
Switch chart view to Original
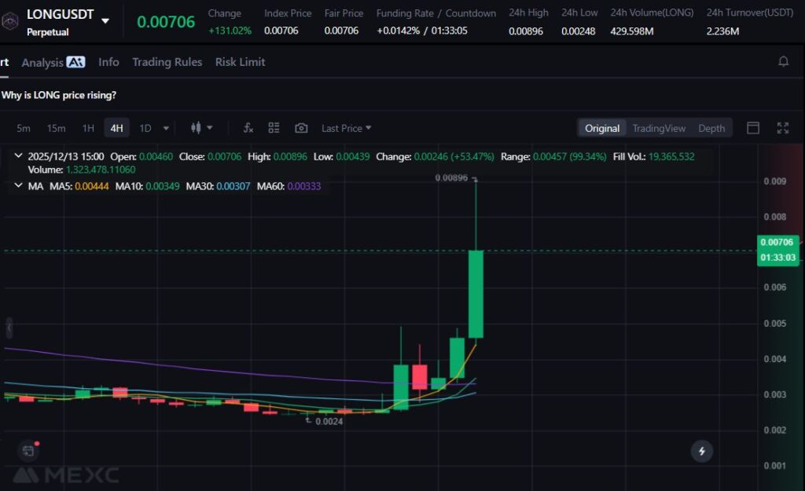click(602, 128)
